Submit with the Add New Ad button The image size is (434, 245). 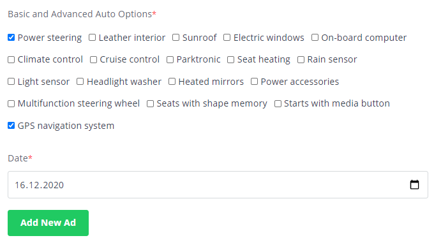click(x=48, y=223)
